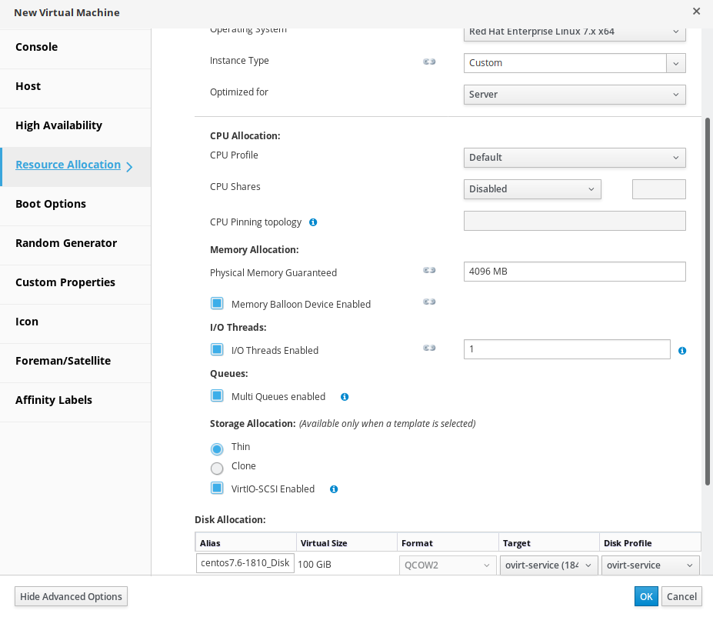Click the Physical Memory Guaranteed input field
713x617 pixels.
point(575,272)
